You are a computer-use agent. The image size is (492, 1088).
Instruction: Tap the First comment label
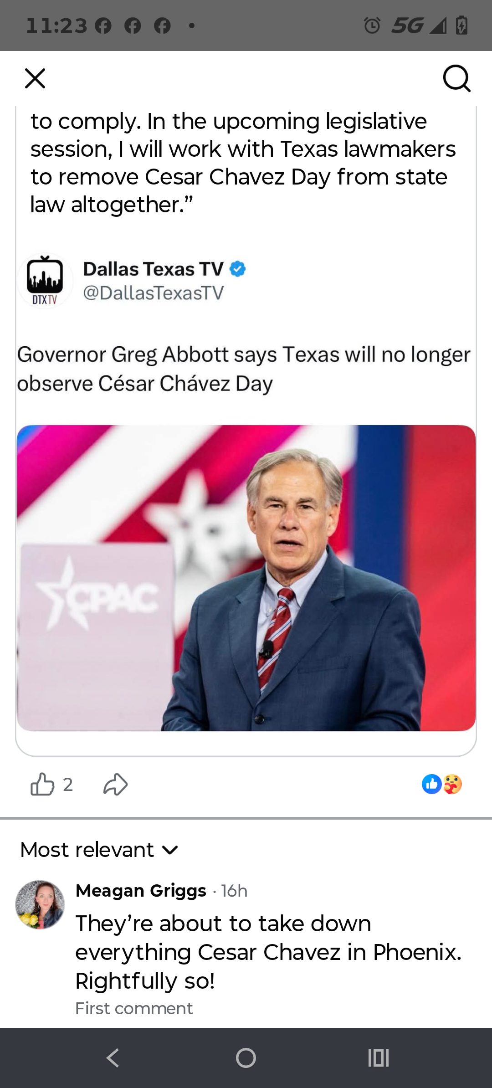[x=134, y=1008]
